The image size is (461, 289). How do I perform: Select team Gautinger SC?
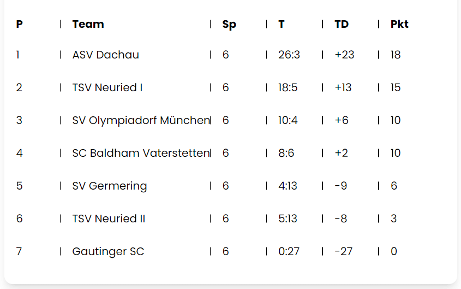108,252
